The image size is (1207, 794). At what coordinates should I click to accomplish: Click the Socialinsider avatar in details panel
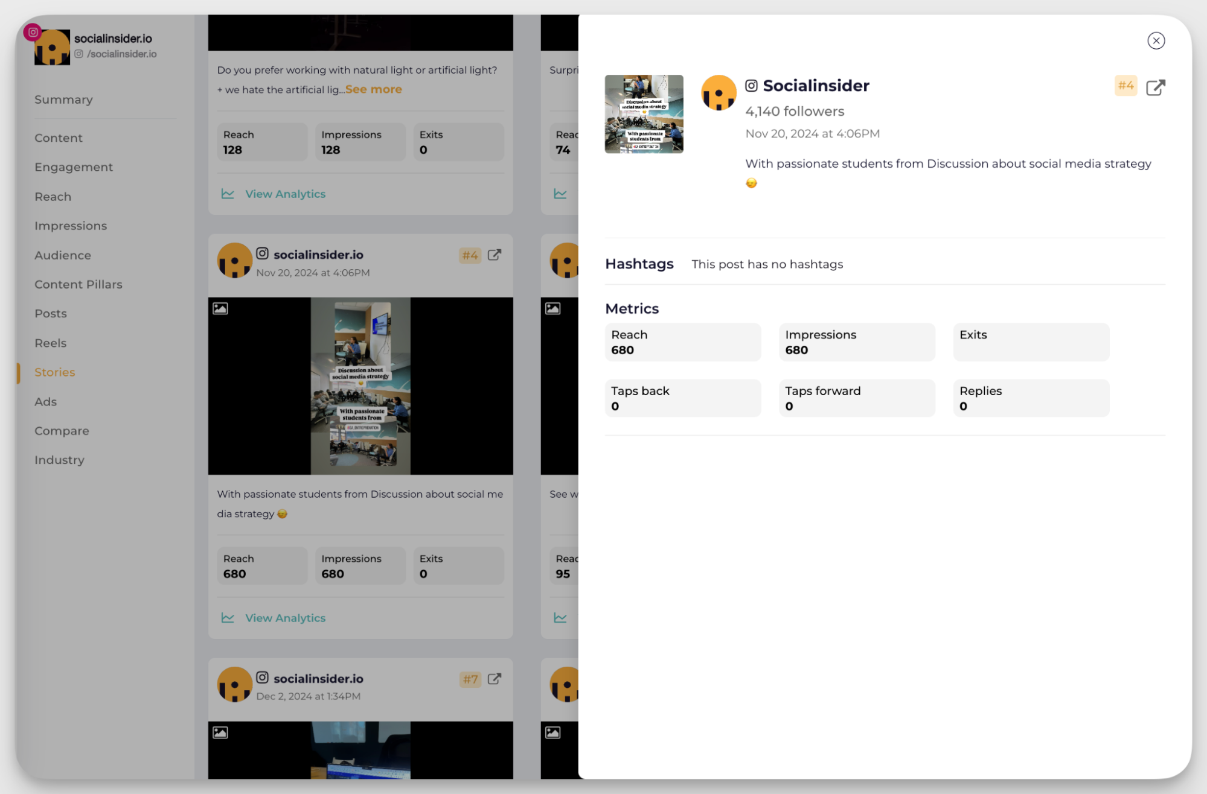(x=719, y=93)
